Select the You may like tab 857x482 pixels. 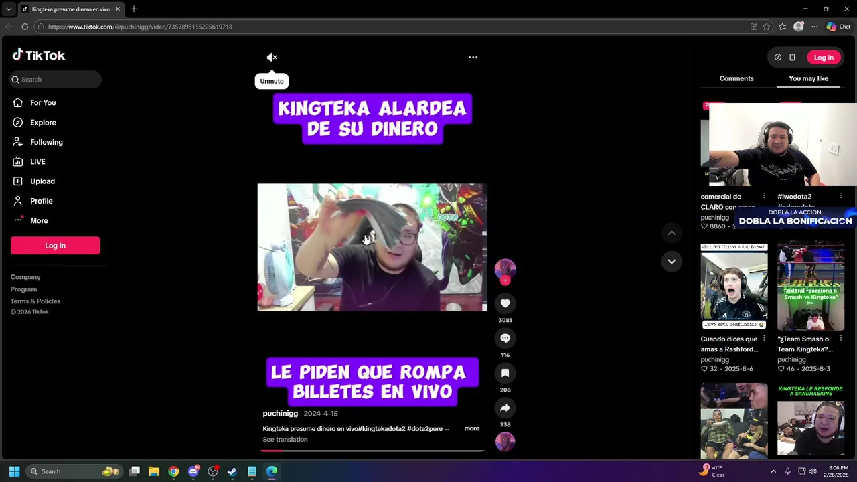808,78
